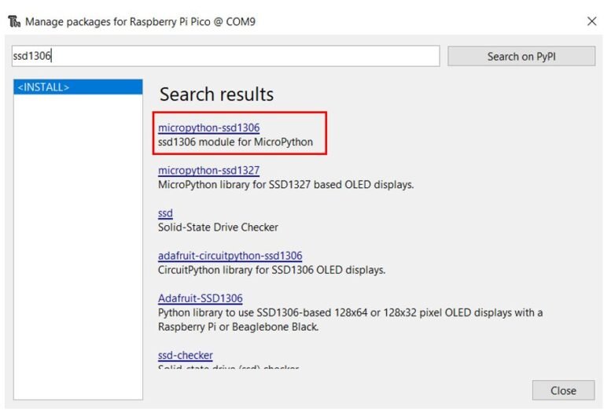The image size is (604, 410).
Task: Click the ssd package link
Action: click(x=165, y=213)
